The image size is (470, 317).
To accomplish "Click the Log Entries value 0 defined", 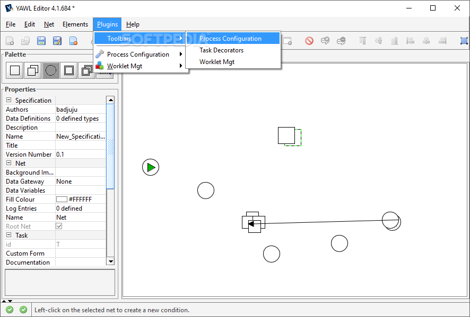I will tap(69, 208).
